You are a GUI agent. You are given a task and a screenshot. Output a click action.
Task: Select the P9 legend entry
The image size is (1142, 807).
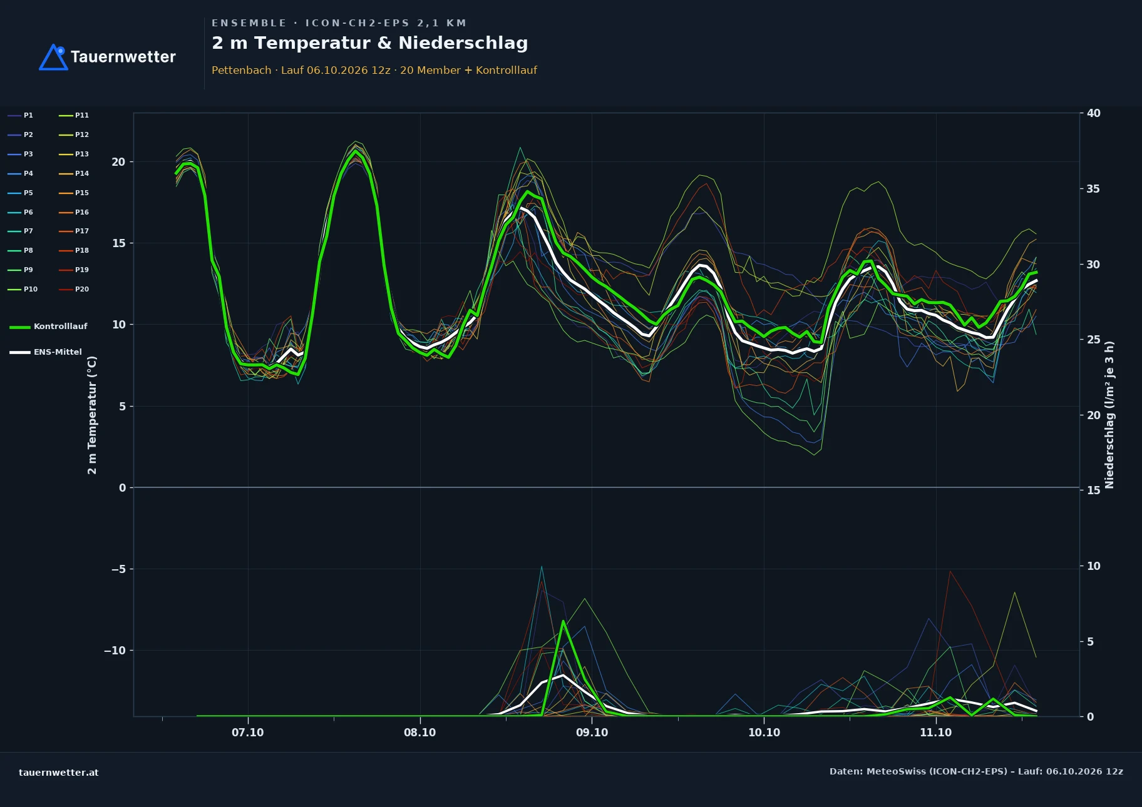(x=21, y=270)
